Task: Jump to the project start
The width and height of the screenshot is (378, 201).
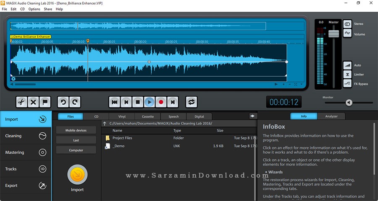Action: coord(115,102)
